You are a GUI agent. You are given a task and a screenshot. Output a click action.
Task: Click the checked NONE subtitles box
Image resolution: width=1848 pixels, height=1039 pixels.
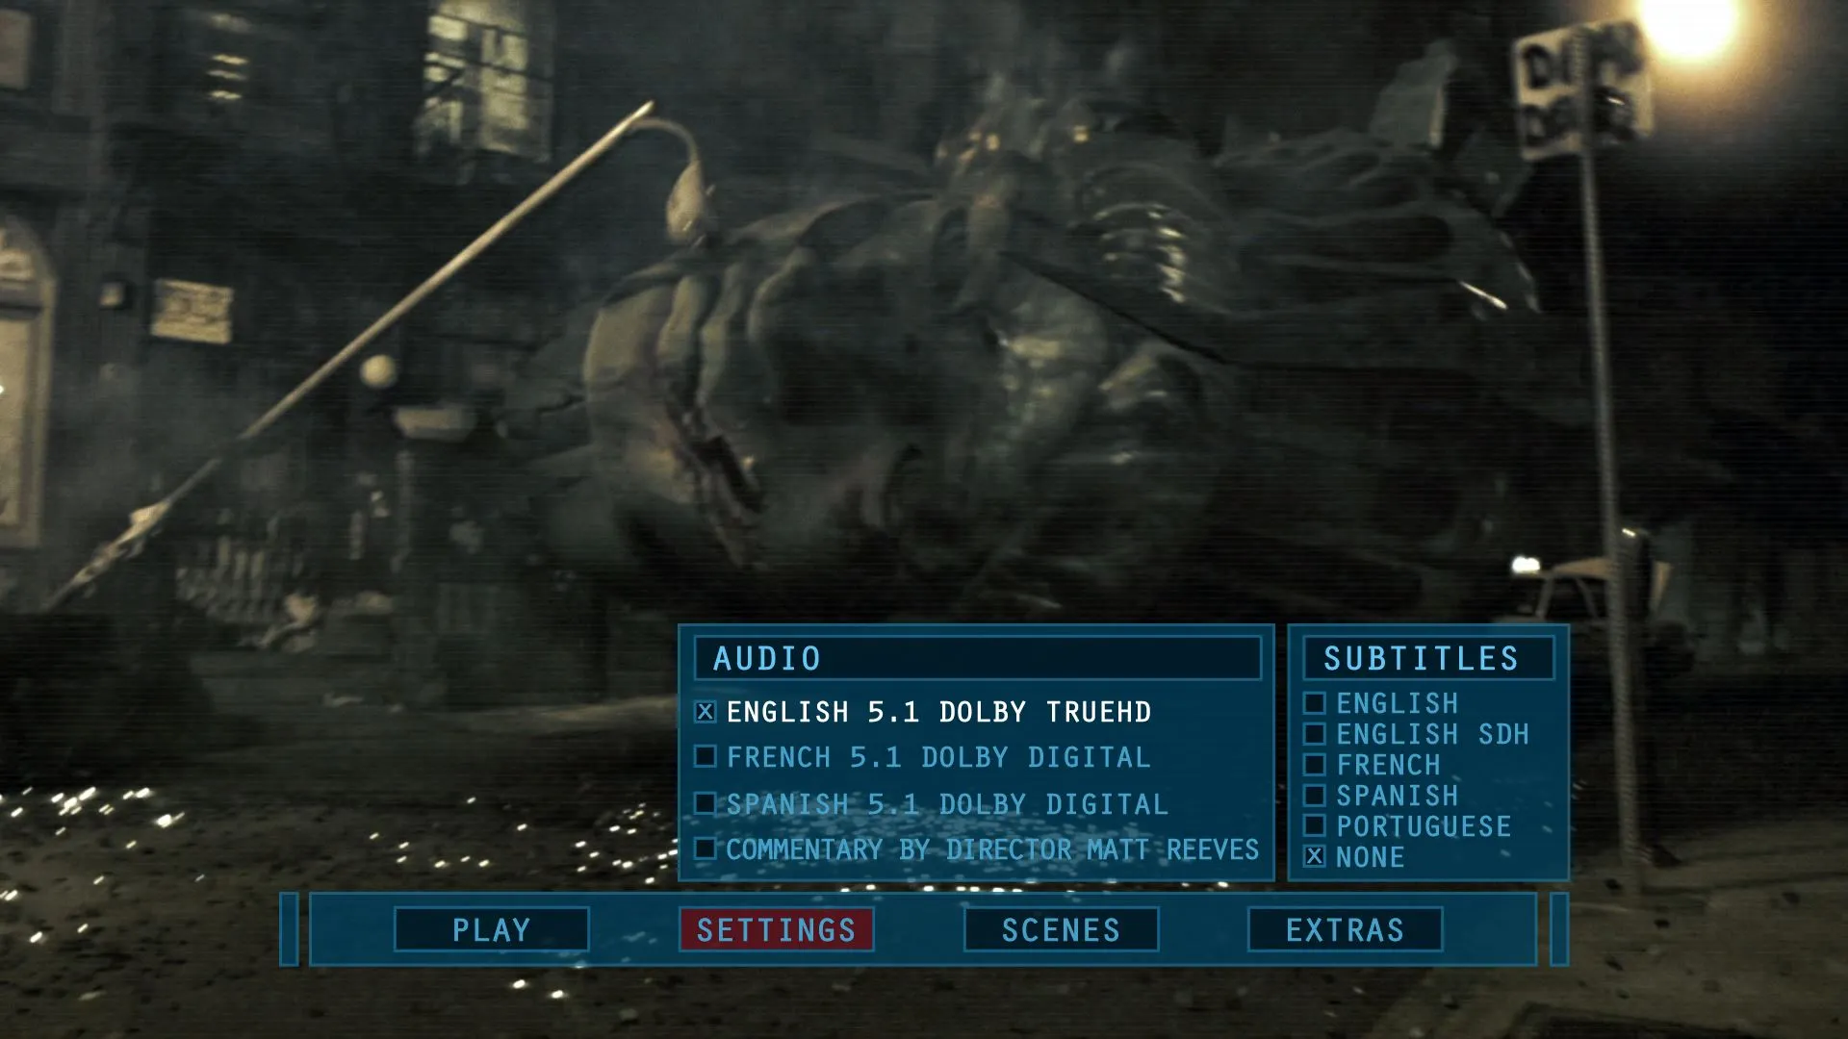(1315, 856)
